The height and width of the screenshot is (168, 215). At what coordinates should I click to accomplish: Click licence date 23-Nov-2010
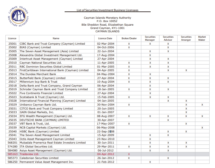(106, 139)
